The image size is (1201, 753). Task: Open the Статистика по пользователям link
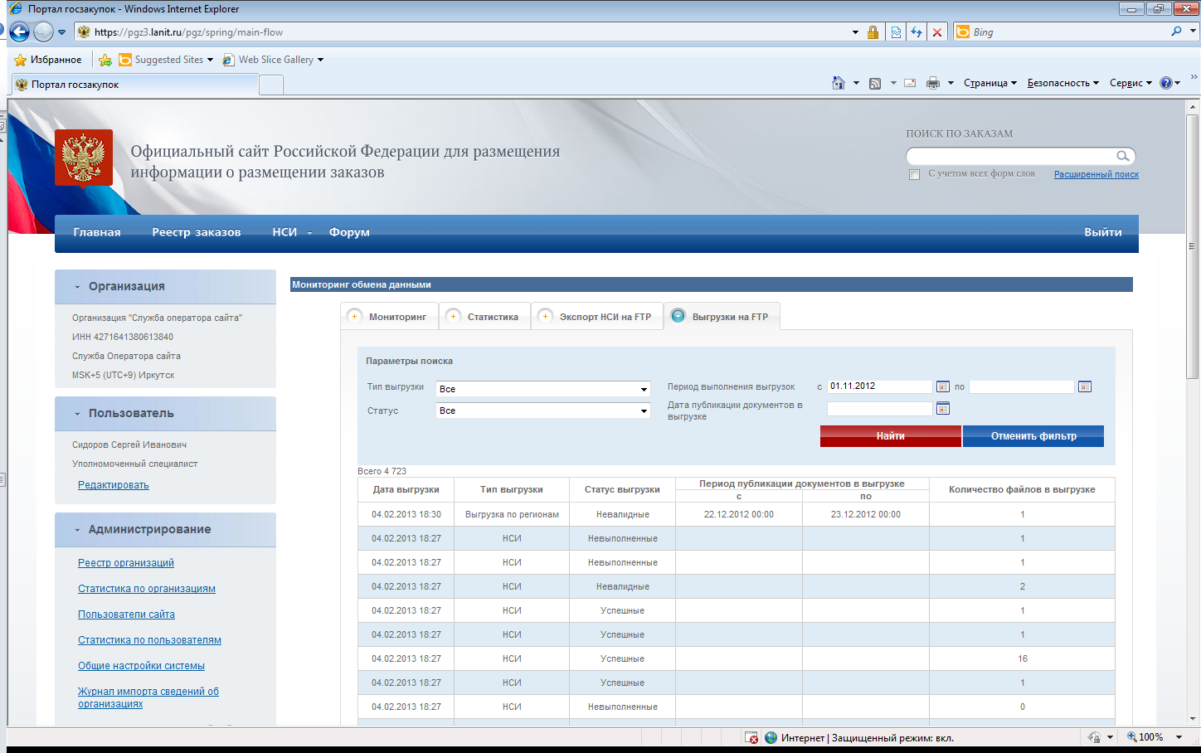point(149,640)
